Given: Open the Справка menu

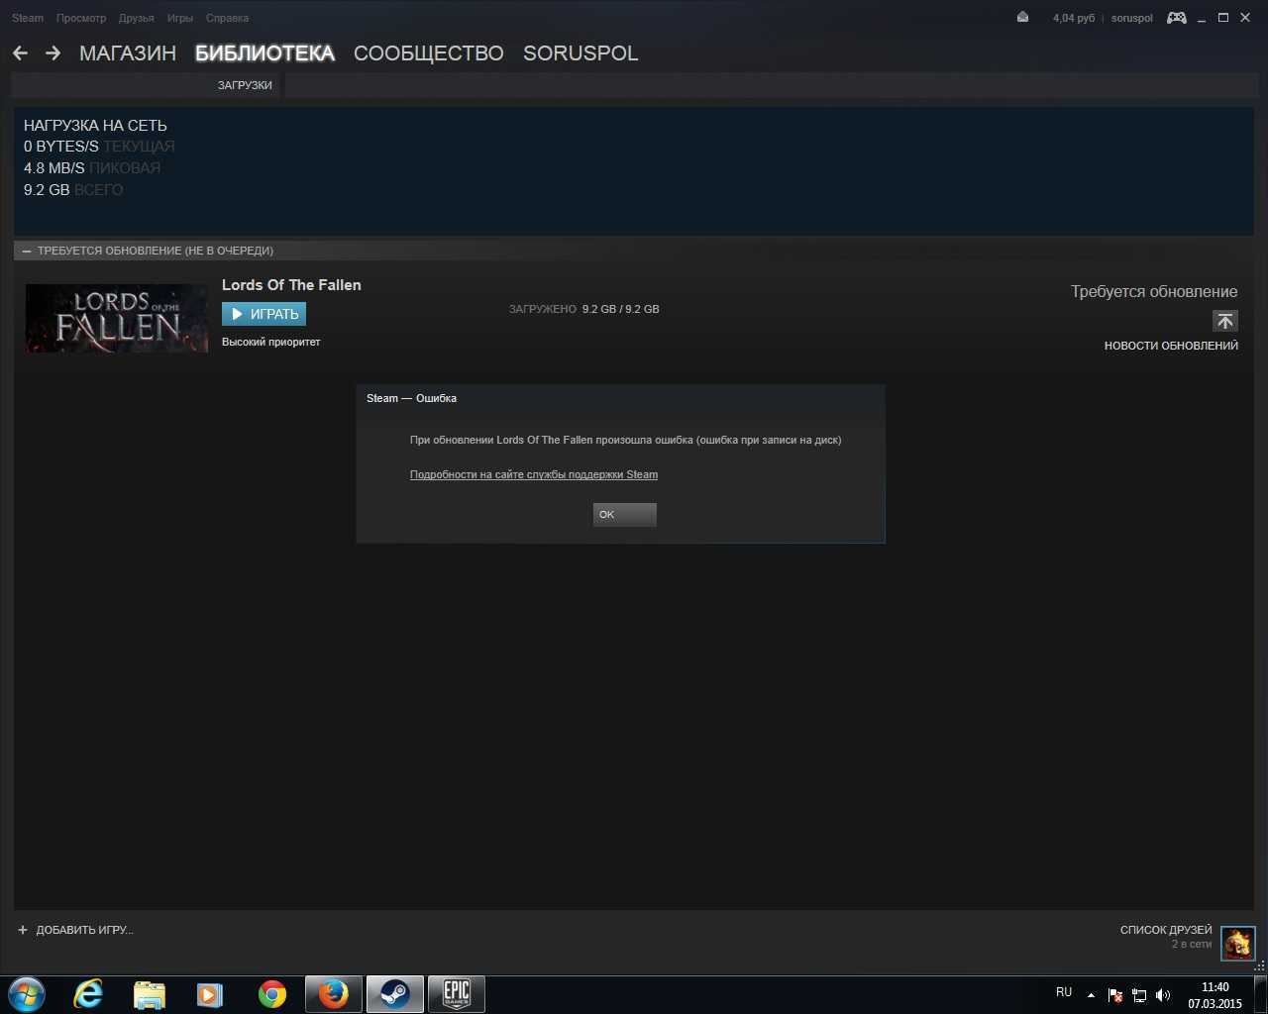Looking at the screenshot, I should click(227, 18).
